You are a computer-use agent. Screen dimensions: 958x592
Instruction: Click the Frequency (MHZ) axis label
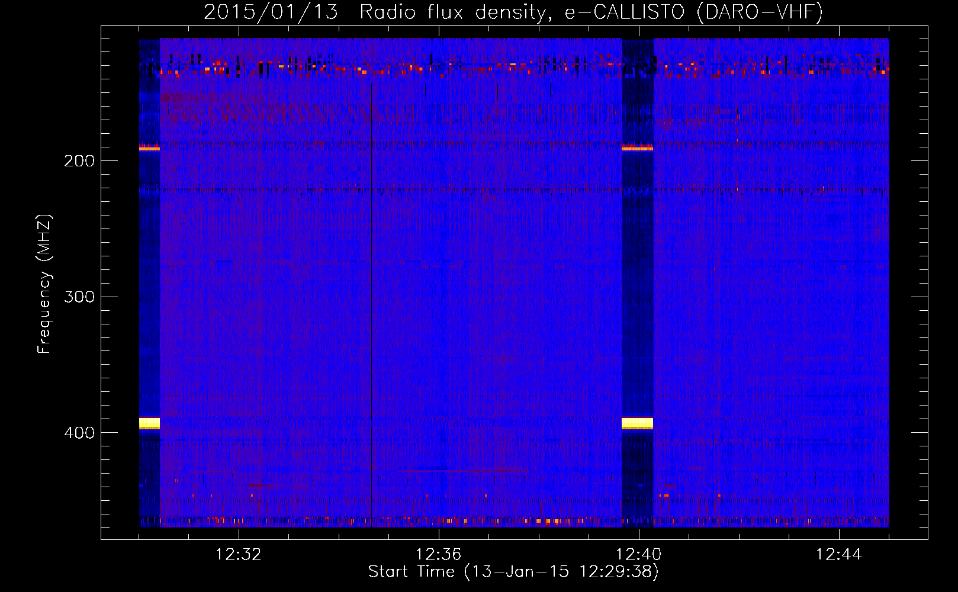click(x=44, y=284)
